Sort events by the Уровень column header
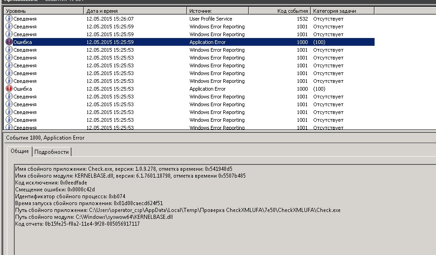This screenshot has width=436, height=255. (44, 11)
